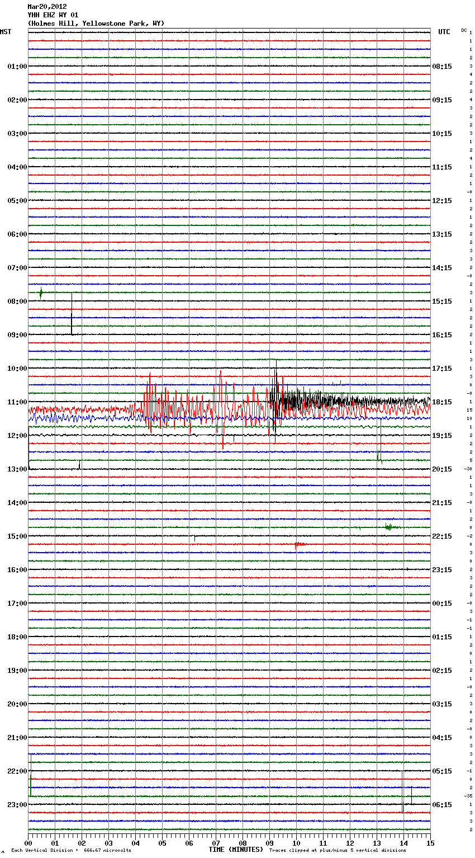Click the 19:15 UTC time label

click(442, 436)
